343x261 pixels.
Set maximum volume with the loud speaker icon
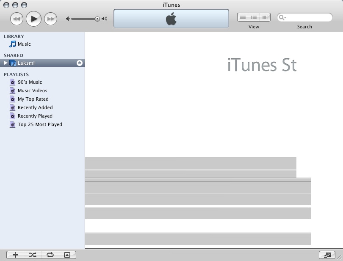[105, 19]
